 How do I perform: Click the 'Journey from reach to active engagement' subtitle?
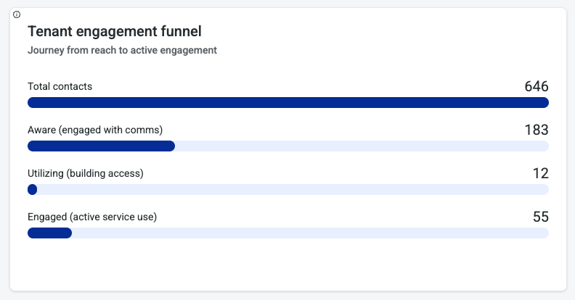tap(122, 51)
